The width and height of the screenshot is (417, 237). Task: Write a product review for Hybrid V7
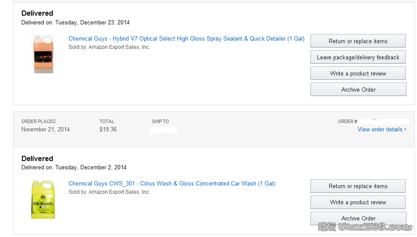point(358,73)
